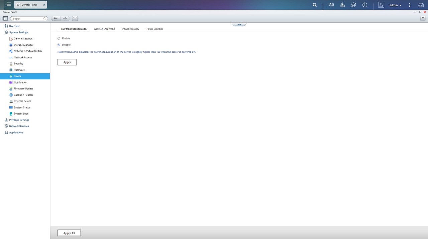The width and height of the screenshot is (428, 239).
Task: Go forward with the right arrow button
Action: (x=65, y=19)
